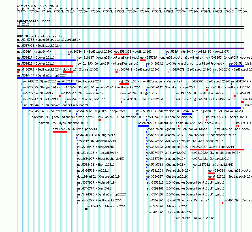Click the nsv3935395 (Wenger2019) label
This screenshot has height=232, width=252.
(40, 87)
